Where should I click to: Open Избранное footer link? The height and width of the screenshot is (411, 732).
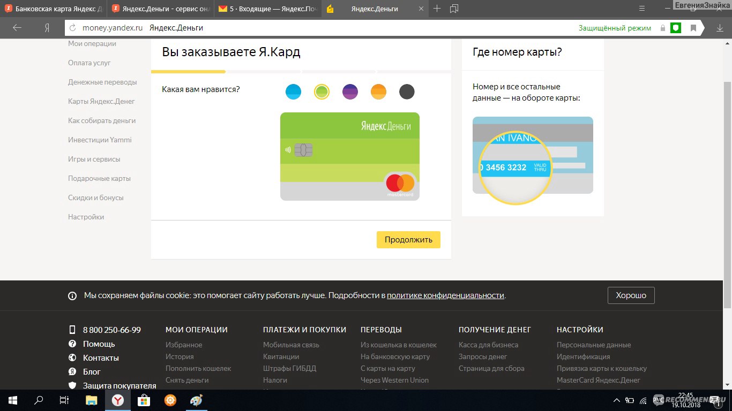click(184, 345)
